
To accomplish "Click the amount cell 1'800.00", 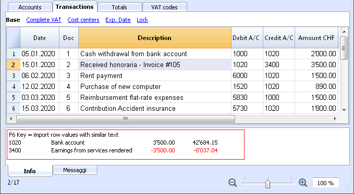I will point(316,108).
